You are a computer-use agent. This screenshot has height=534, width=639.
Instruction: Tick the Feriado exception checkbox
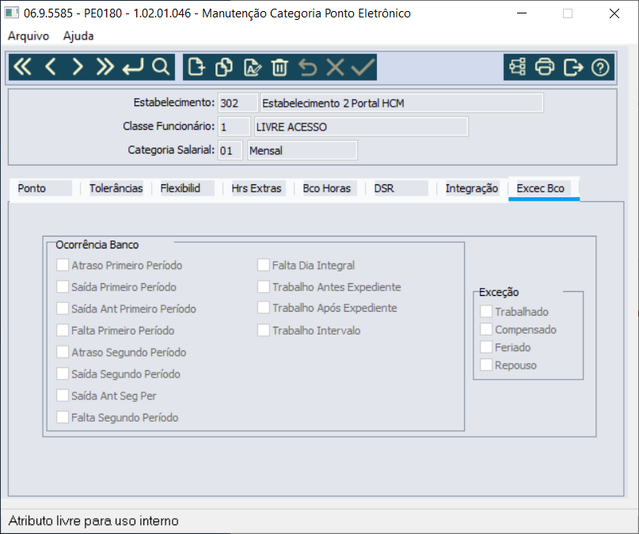pyautogui.click(x=486, y=347)
